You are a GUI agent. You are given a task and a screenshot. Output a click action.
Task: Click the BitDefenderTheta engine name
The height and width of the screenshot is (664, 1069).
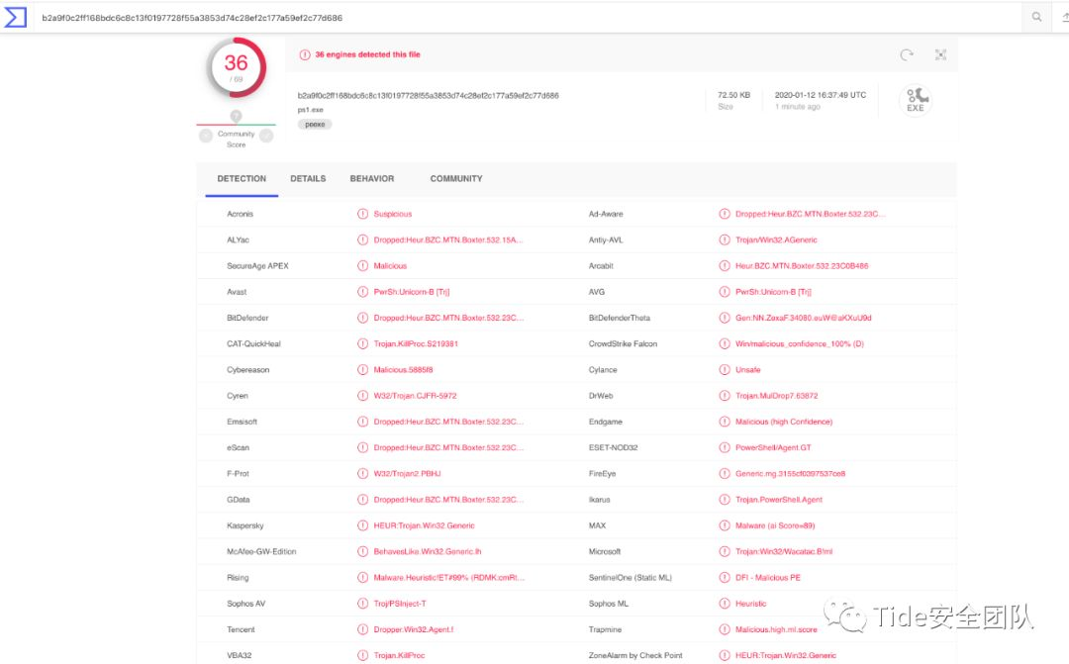click(x=619, y=318)
